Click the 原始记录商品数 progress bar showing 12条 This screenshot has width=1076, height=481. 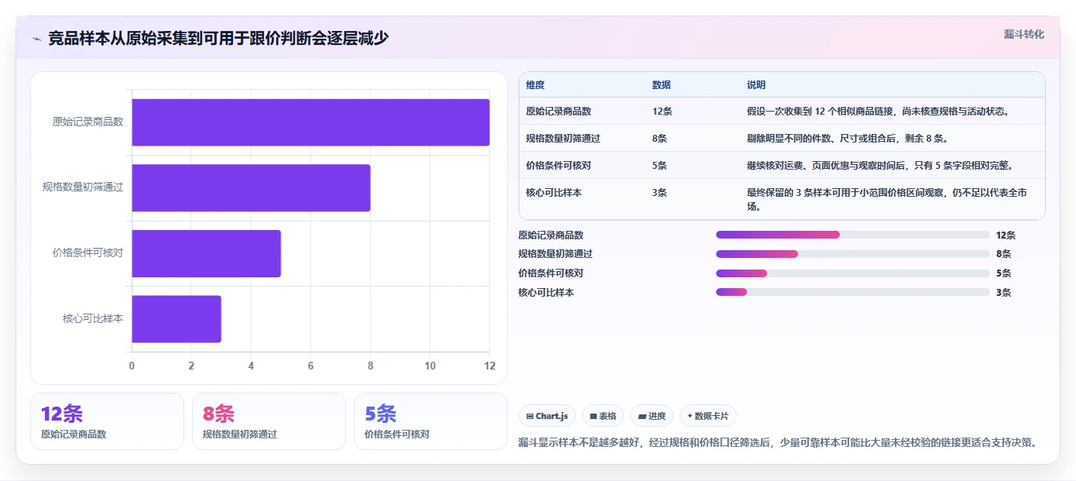853,235
